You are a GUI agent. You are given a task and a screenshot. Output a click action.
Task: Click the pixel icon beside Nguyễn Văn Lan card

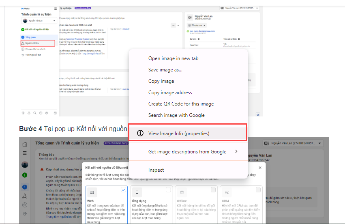tap(190, 17)
